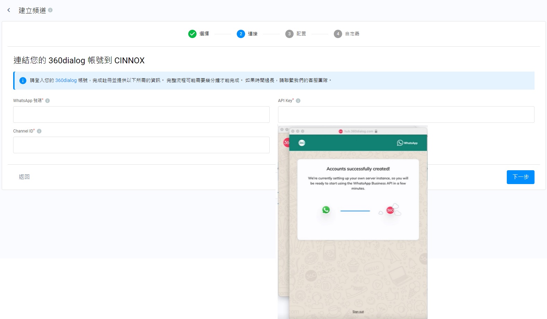Screen dimensions: 547x319
Task: Click the blue info icon in the notice banner
Action: tap(23, 81)
